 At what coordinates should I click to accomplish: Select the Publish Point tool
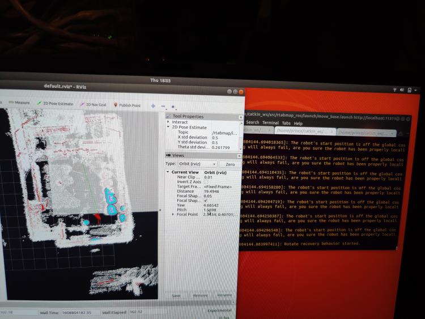tap(129, 105)
